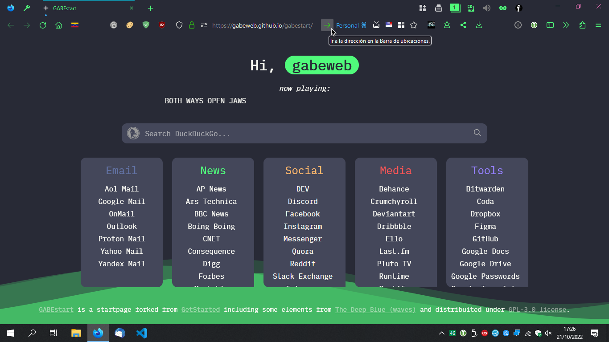Open the Crunchyroll link
Viewport: 609px width, 342px height.
tap(394, 201)
